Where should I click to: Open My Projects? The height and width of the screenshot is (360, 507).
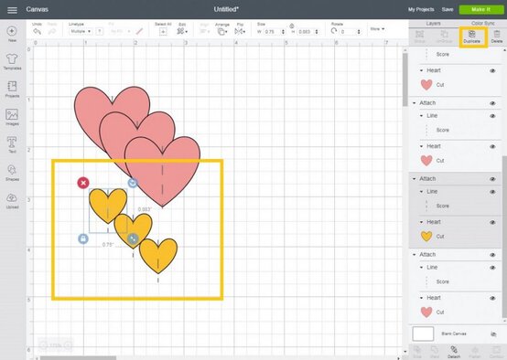coord(421,10)
